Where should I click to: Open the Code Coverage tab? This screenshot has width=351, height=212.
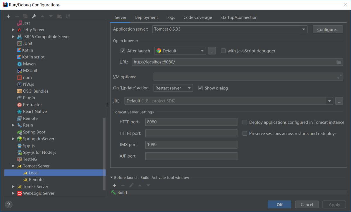coord(198,17)
